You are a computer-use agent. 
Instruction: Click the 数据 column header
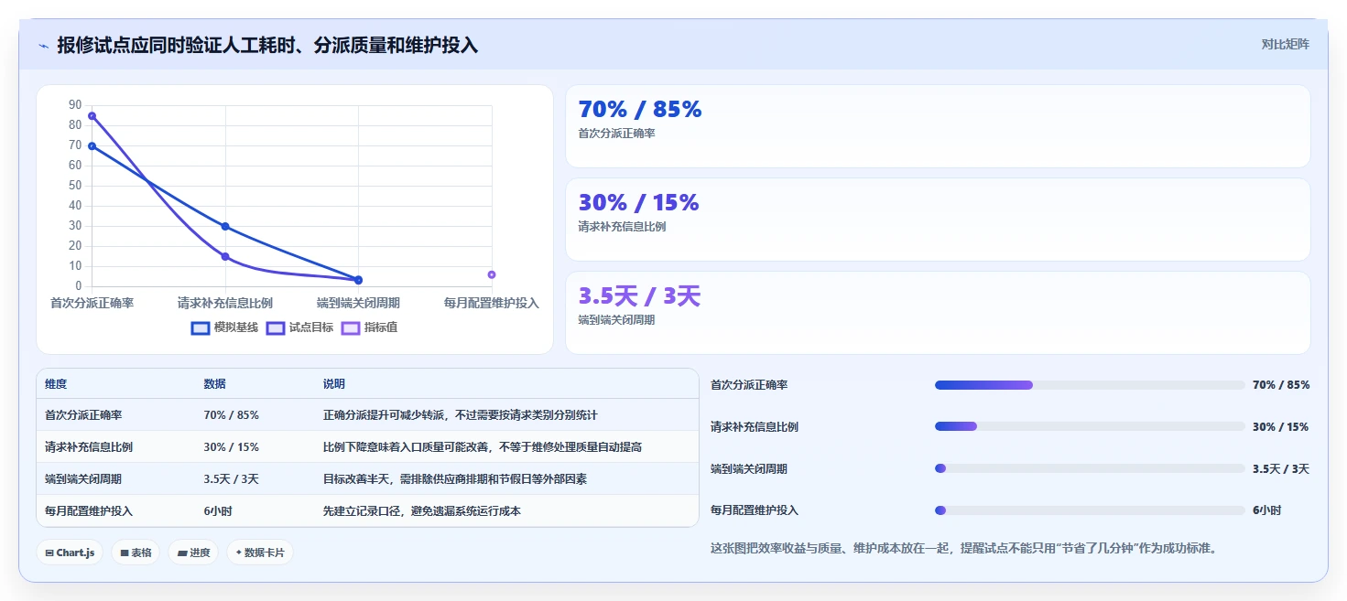[x=214, y=384]
